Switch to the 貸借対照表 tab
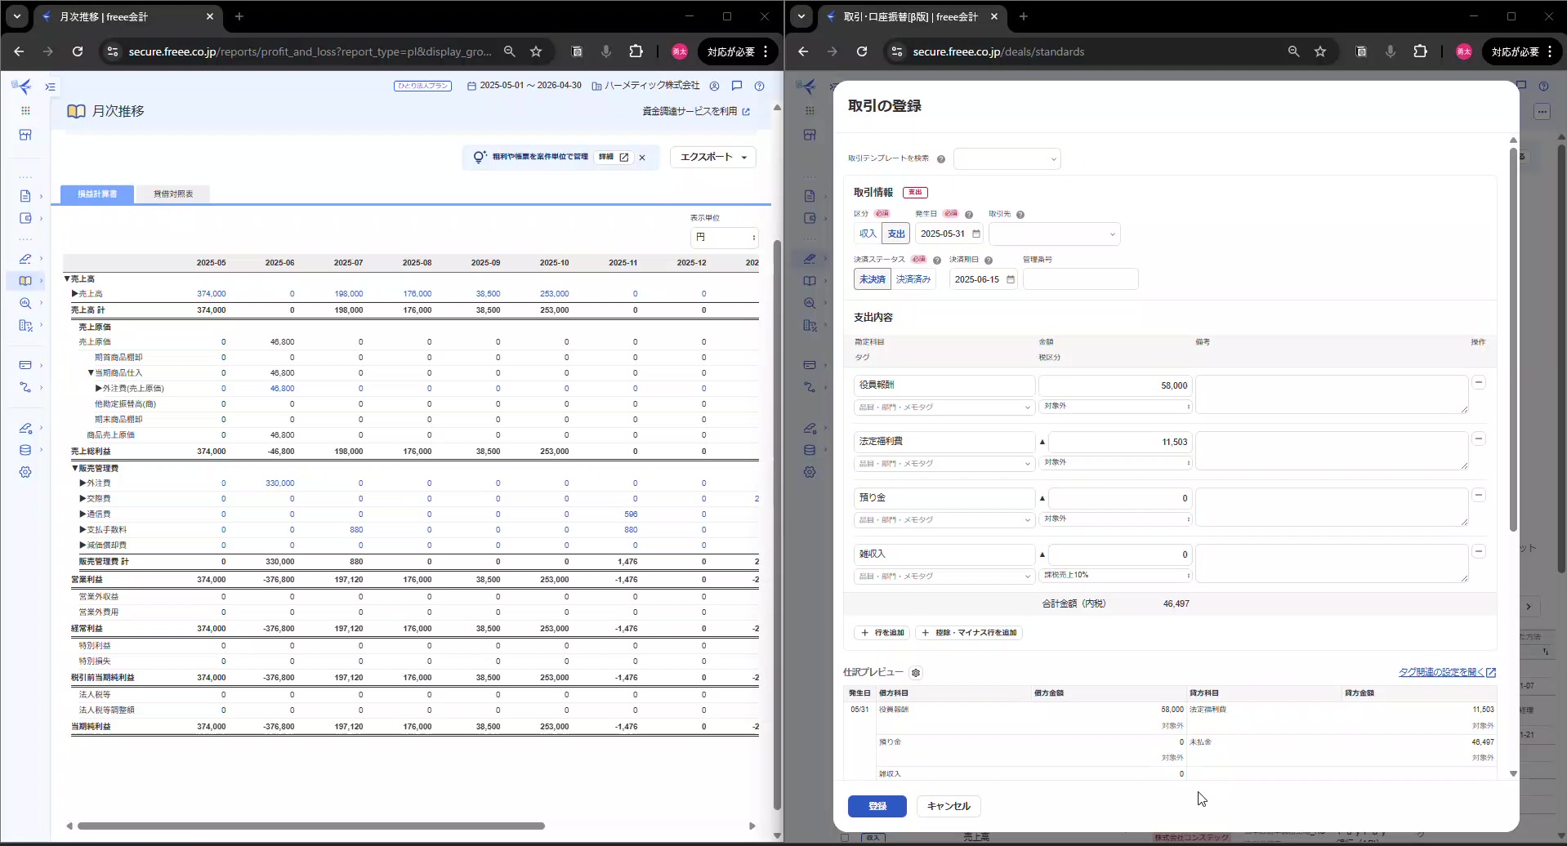This screenshot has width=1567, height=846. (x=173, y=194)
